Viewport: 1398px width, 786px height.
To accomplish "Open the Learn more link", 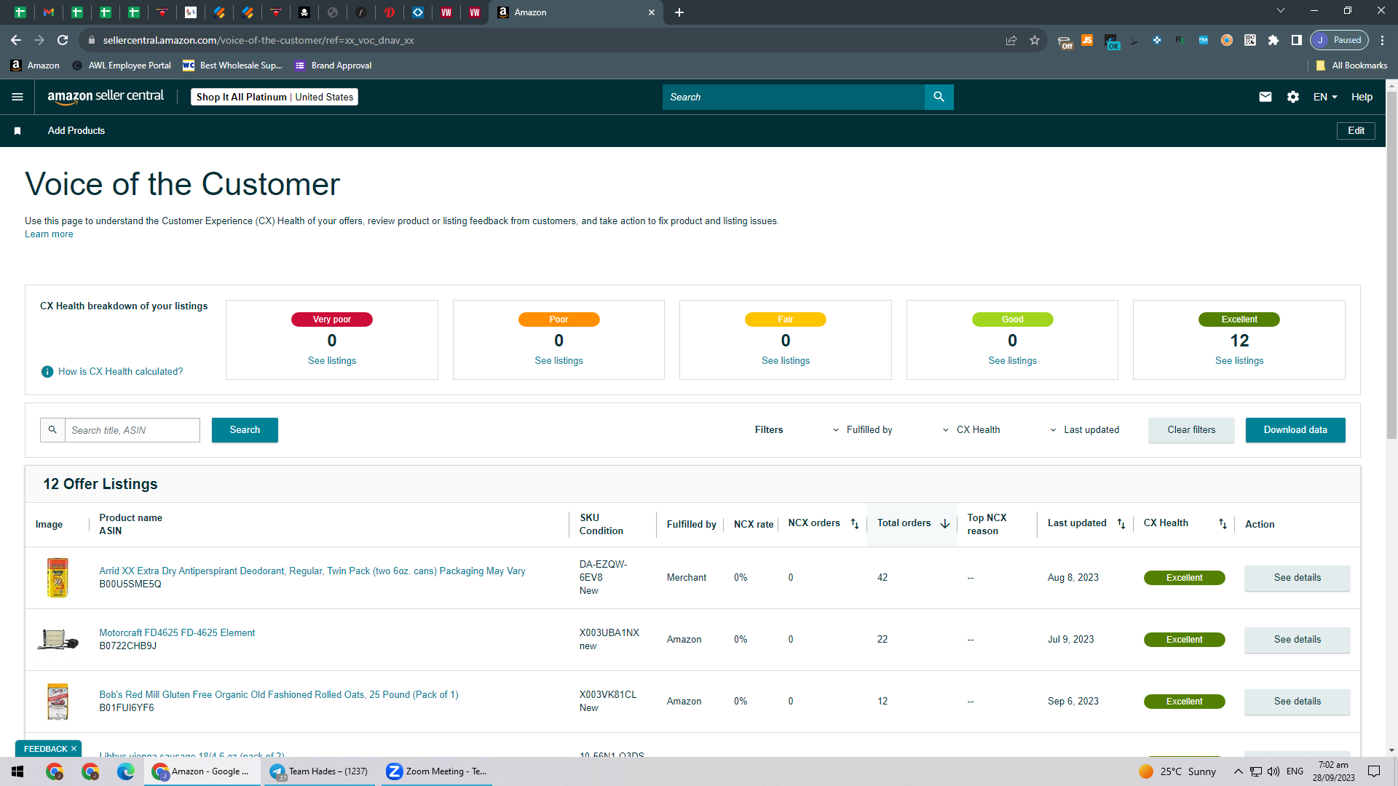I will tap(49, 234).
